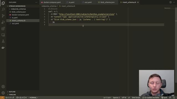Open the Explorer view icon
177x99 pixels.
coord(3,3)
